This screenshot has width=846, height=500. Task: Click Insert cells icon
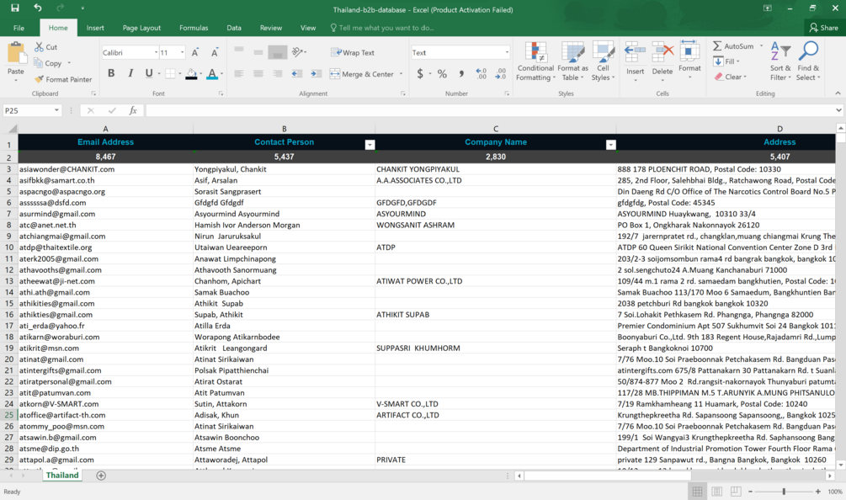[x=635, y=52]
